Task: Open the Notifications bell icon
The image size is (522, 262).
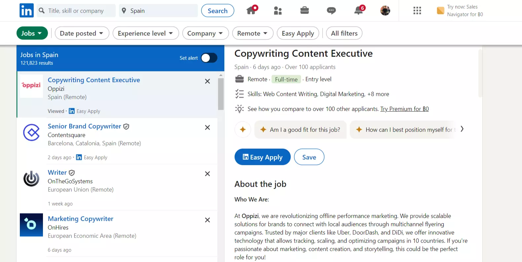Action: (x=358, y=11)
